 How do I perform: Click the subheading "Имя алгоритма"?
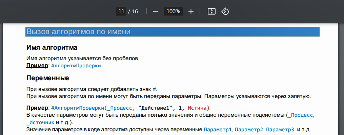(x=52, y=48)
